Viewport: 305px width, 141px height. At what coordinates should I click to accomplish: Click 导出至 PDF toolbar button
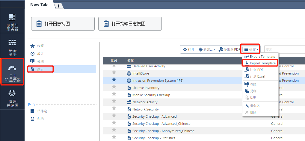click(x=229, y=50)
